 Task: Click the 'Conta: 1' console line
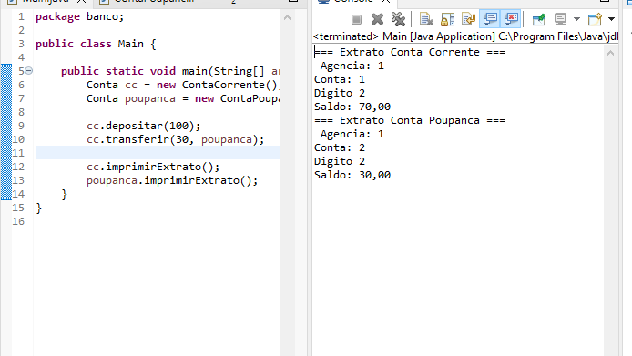click(340, 79)
